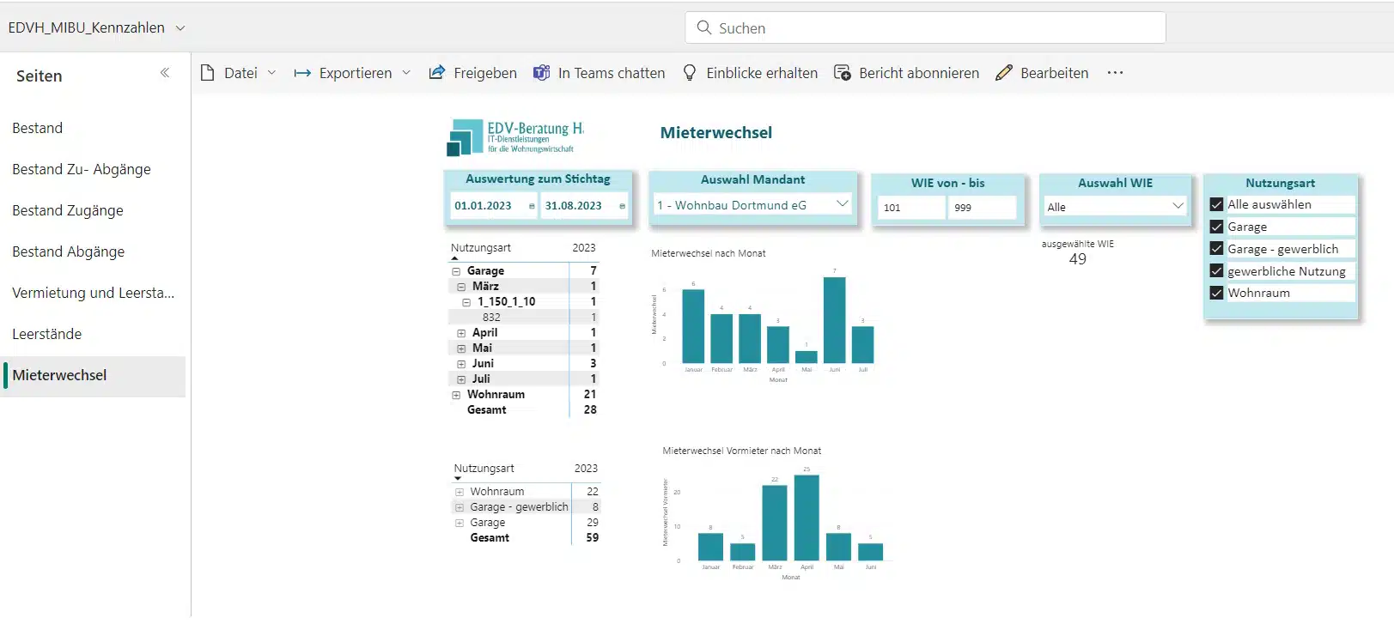Uncheck the Garage - gewerblich checkbox
Image resolution: width=1394 pixels, height=624 pixels.
[x=1216, y=249]
